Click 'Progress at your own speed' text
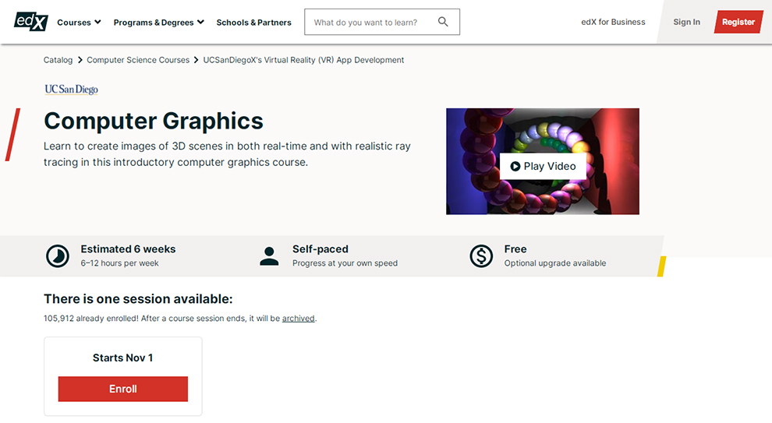772x423 pixels. pos(345,263)
